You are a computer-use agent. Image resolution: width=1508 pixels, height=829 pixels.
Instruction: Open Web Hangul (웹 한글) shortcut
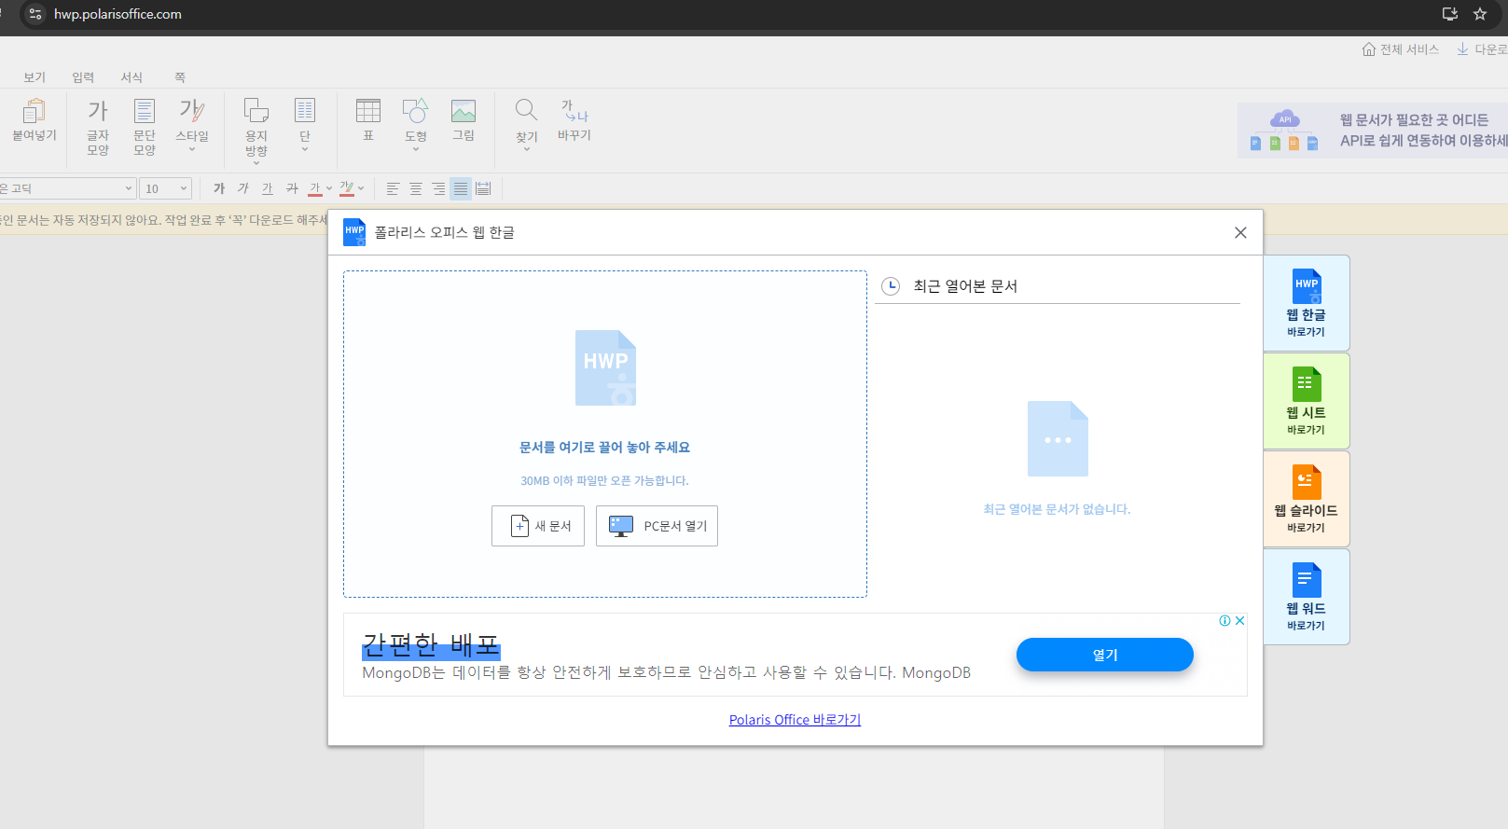[x=1306, y=303]
